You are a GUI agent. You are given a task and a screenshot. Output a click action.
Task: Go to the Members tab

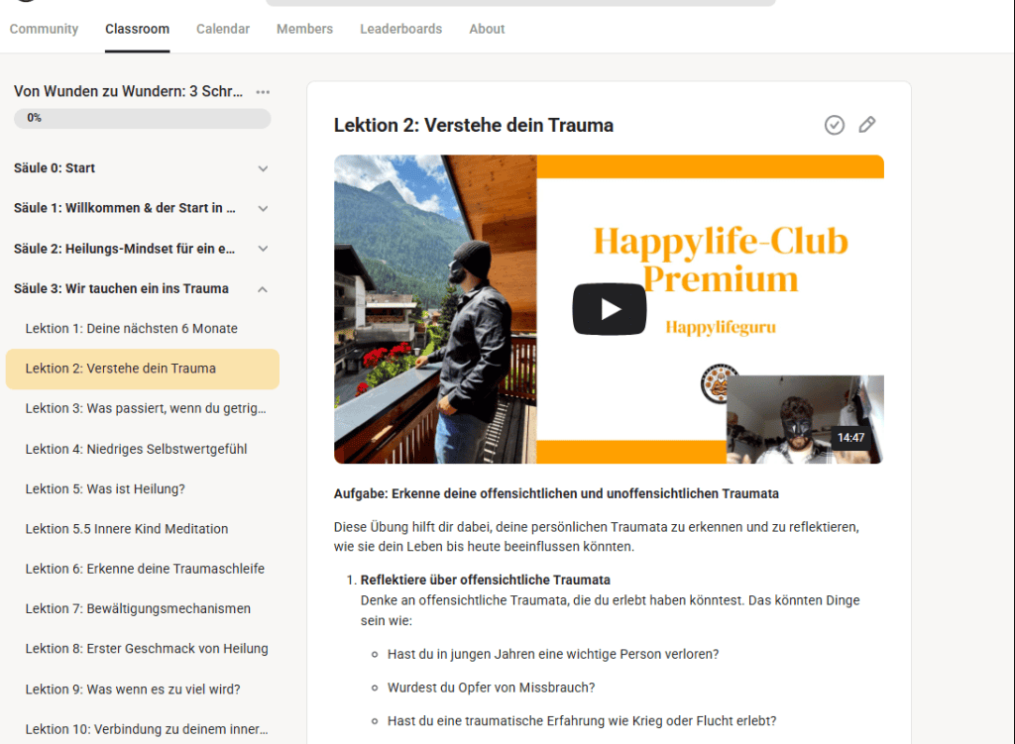[305, 29]
